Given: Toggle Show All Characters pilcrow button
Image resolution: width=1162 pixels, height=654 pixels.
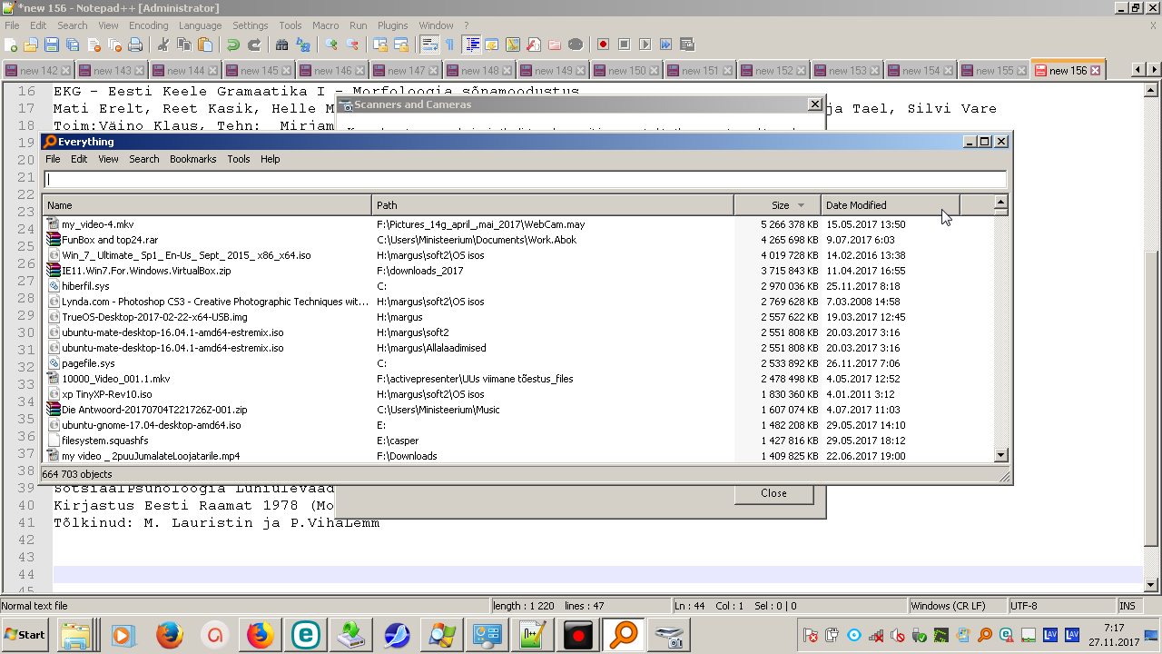Looking at the screenshot, I should point(449,45).
